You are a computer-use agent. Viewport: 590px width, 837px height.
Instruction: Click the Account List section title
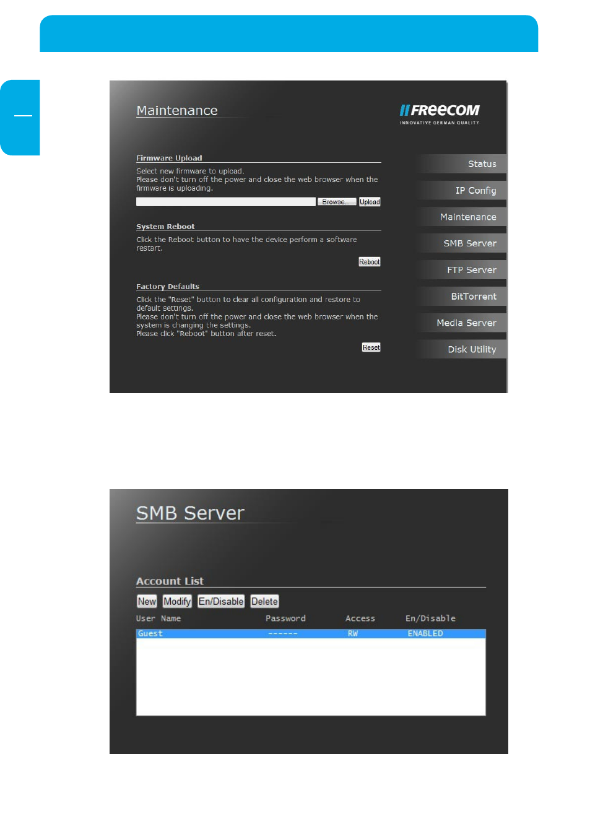tap(170, 581)
